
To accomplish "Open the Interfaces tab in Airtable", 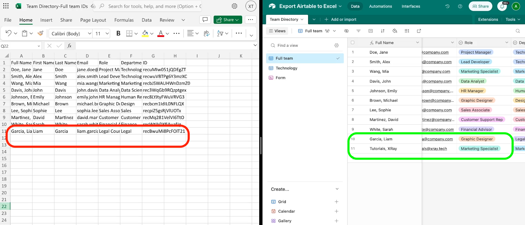I will click(x=411, y=6).
